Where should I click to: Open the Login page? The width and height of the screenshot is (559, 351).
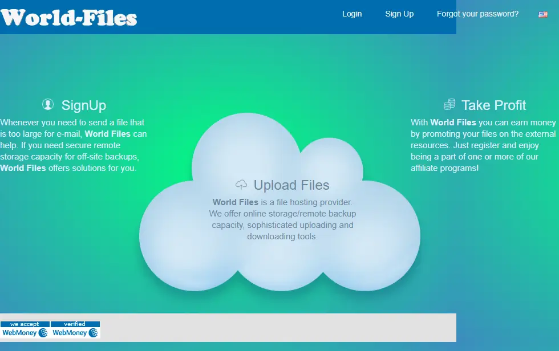click(x=352, y=14)
